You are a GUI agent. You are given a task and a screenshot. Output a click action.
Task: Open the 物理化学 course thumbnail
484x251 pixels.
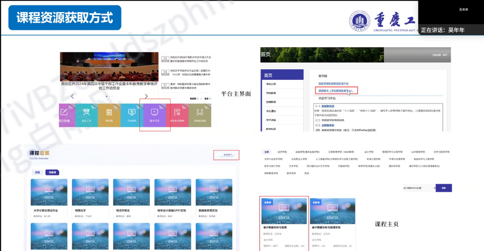coord(90,192)
